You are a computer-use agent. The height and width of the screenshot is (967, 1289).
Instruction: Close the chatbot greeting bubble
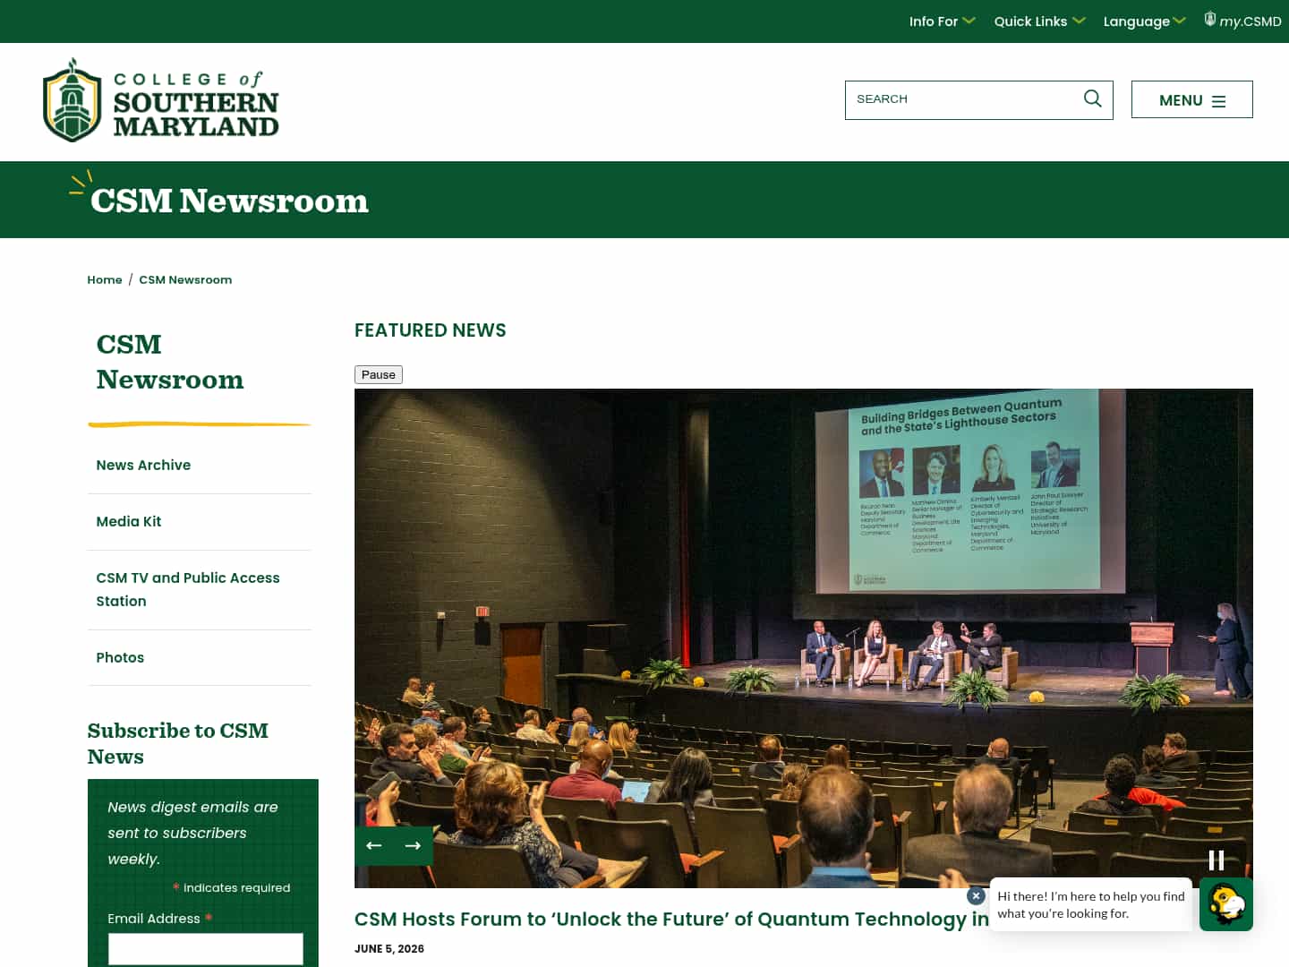pyautogui.click(x=976, y=895)
